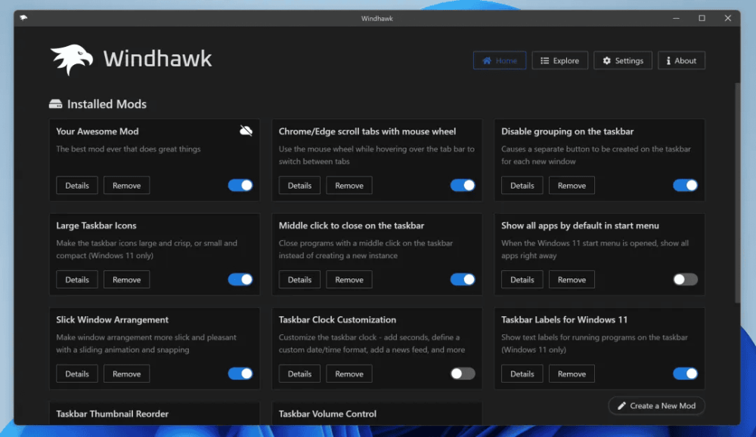Image resolution: width=756 pixels, height=437 pixels.
Task: Remove Large Taskbar Icons mod
Action: tap(127, 279)
